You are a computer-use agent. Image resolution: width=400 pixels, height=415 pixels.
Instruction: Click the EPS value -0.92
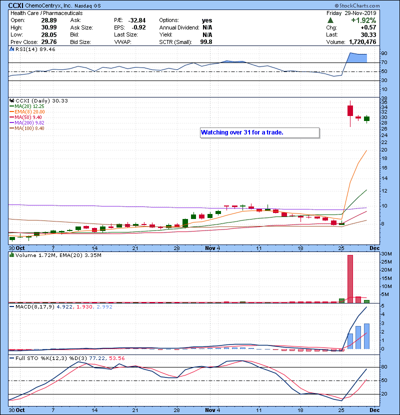(x=138, y=27)
